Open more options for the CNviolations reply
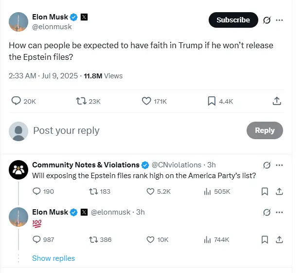 279,165
